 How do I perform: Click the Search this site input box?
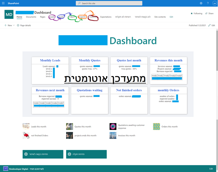109,3
